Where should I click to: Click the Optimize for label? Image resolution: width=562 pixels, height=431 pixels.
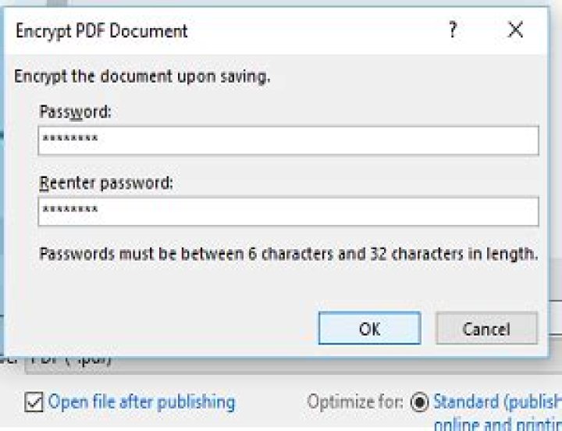pyautogui.click(x=354, y=402)
